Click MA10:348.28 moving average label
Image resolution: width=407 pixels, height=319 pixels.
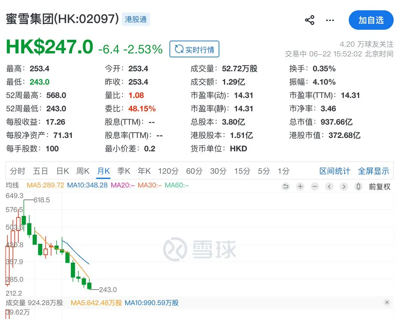tap(87, 185)
